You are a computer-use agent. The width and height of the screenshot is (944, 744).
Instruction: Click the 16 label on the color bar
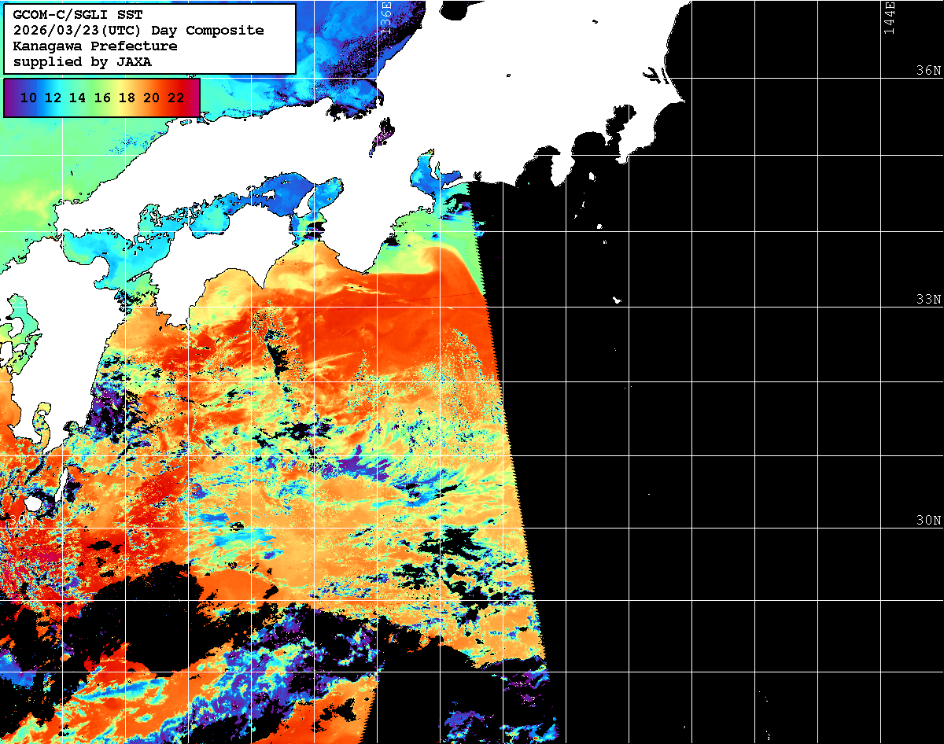[x=102, y=98]
